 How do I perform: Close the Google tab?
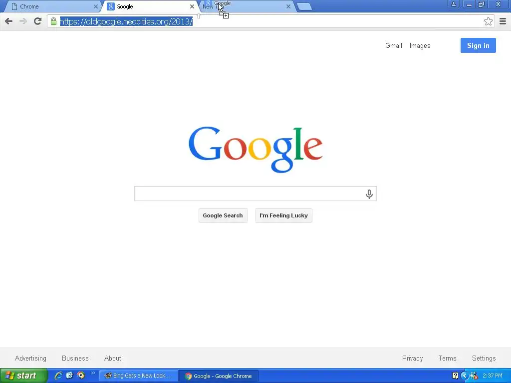tap(192, 6)
